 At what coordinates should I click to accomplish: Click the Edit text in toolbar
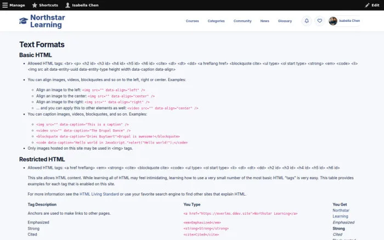[x=375, y=5]
